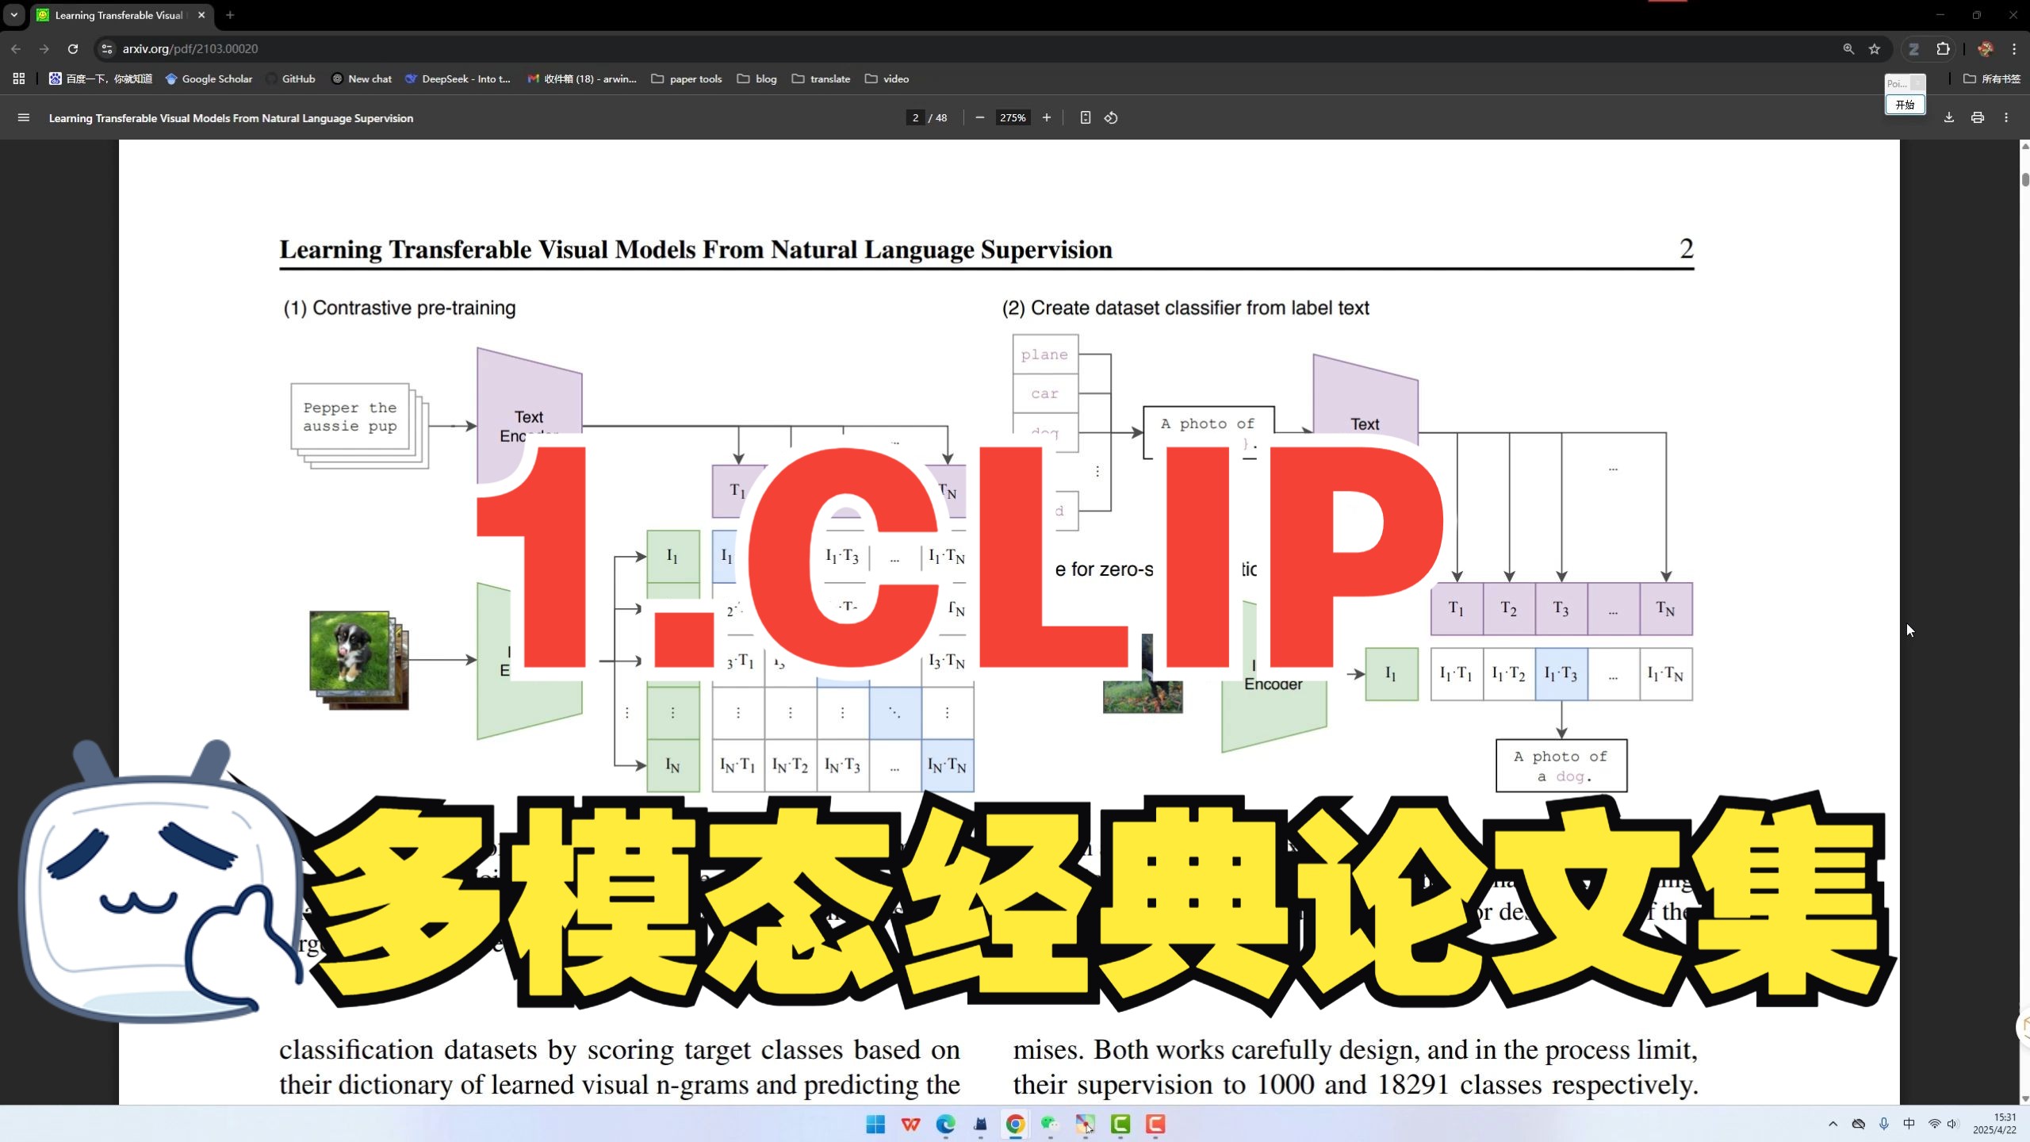Viewport: 2030px width, 1142px height.
Task: Open red Camtasia recorder icon in taskbar
Action: (x=1155, y=1124)
